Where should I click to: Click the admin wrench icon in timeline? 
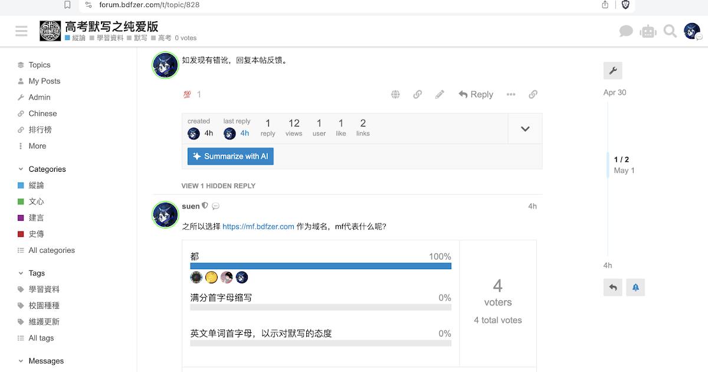[x=612, y=71]
